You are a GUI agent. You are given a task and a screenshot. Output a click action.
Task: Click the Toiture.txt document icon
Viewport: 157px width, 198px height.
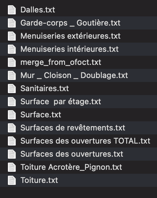(x=12, y=180)
